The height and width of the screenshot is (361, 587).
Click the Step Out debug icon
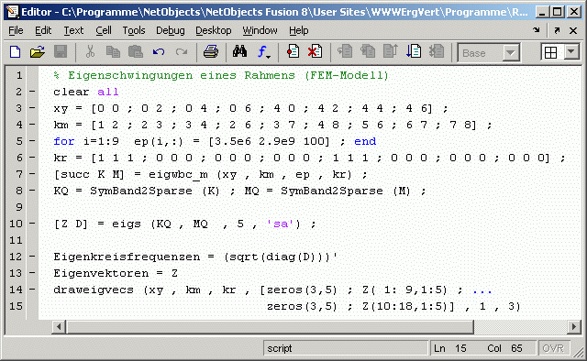(x=391, y=51)
